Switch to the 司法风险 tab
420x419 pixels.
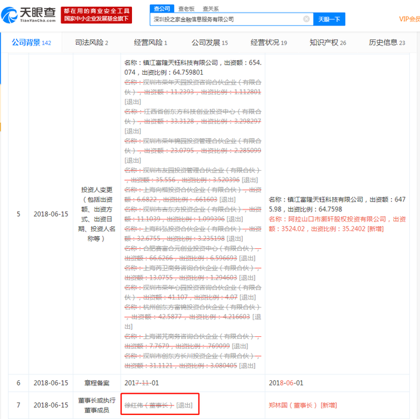(x=91, y=42)
